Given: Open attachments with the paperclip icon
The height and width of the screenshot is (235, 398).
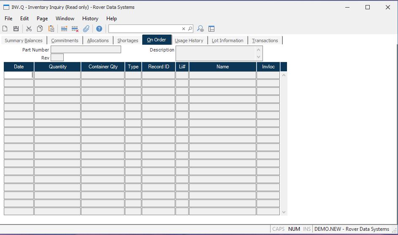Looking at the screenshot, I should tap(86, 29).
